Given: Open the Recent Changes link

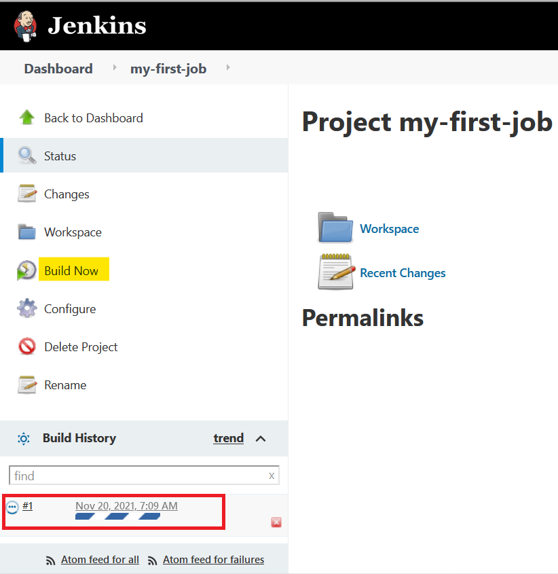Looking at the screenshot, I should (x=403, y=272).
